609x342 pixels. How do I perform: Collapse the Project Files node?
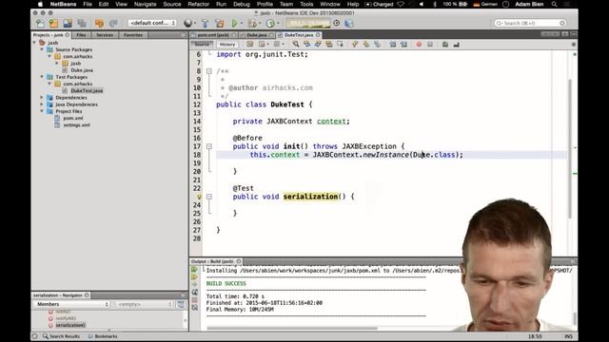42,111
